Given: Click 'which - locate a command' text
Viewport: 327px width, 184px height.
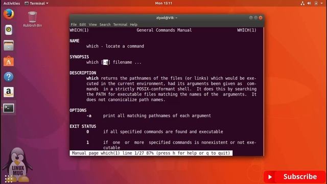Looking at the screenshot, I should (115, 46).
